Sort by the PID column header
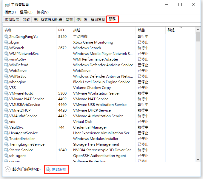Image resolution: width=203 pixels, height=179 pixels. (64, 30)
